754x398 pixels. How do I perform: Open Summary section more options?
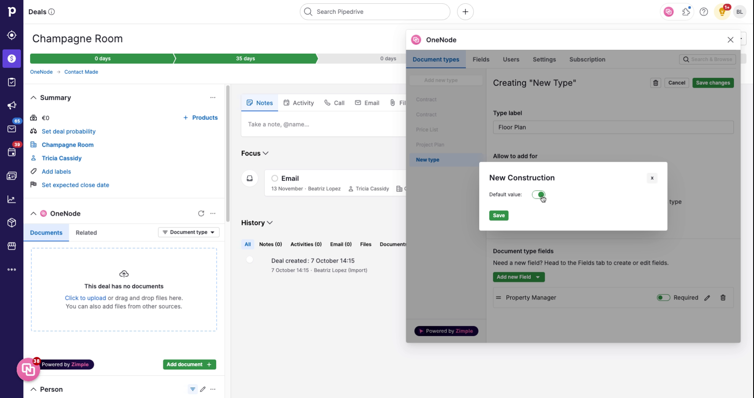click(x=213, y=98)
